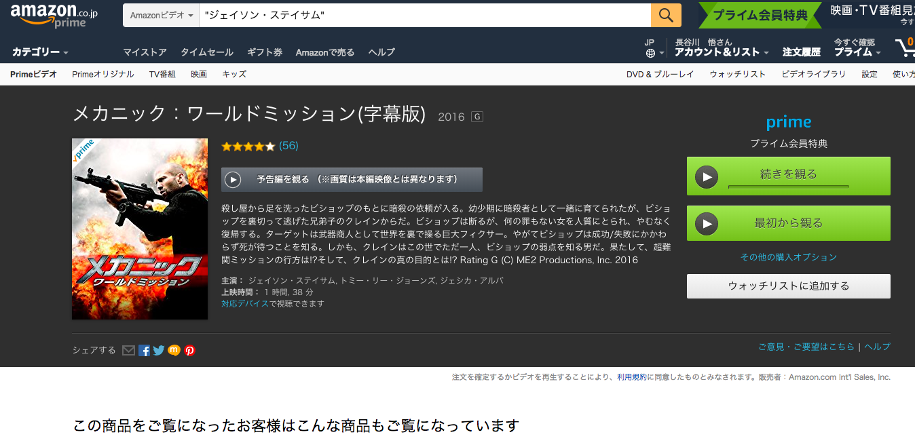Open 設定 in video nav bar
The image size is (915, 443).
click(x=870, y=74)
